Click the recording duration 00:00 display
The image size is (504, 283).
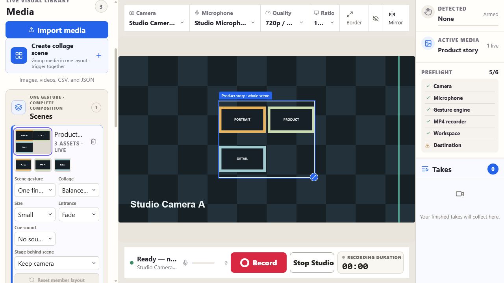click(x=355, y=266)
